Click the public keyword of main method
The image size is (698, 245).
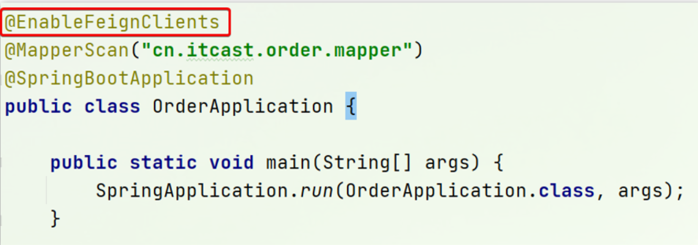pyautogui.click(x=84, y=163)
